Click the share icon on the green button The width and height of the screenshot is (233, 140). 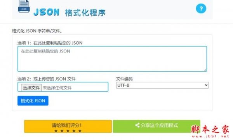point(137,125)
